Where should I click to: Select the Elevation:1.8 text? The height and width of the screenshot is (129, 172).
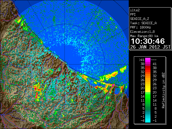142,32
